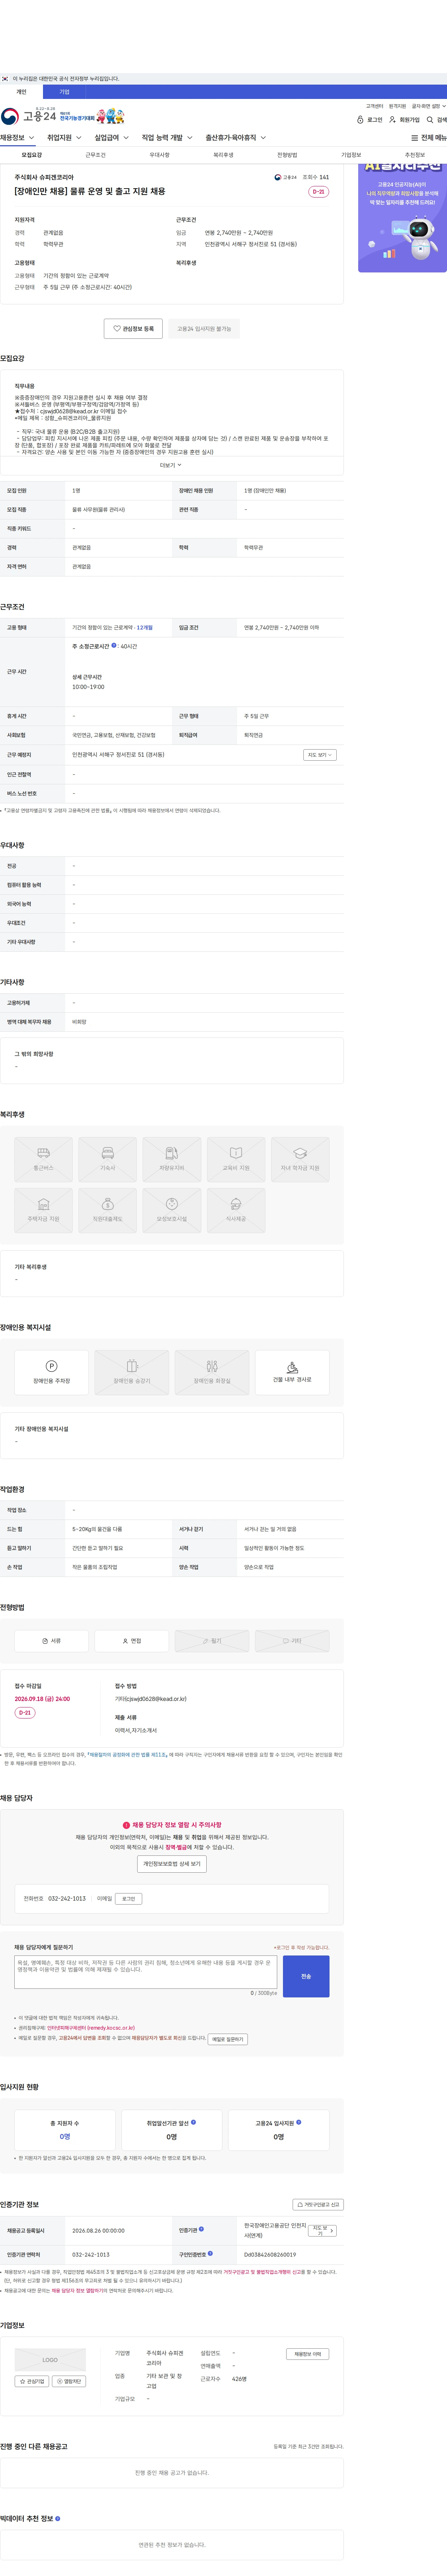Click the 모성보호시설 welfare icon
This screenshot has height=2576, width=447.
tap(172, 1210)
